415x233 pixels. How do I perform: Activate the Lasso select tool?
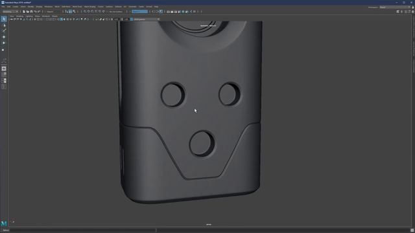pyautogui.click(x=4, y=25)
